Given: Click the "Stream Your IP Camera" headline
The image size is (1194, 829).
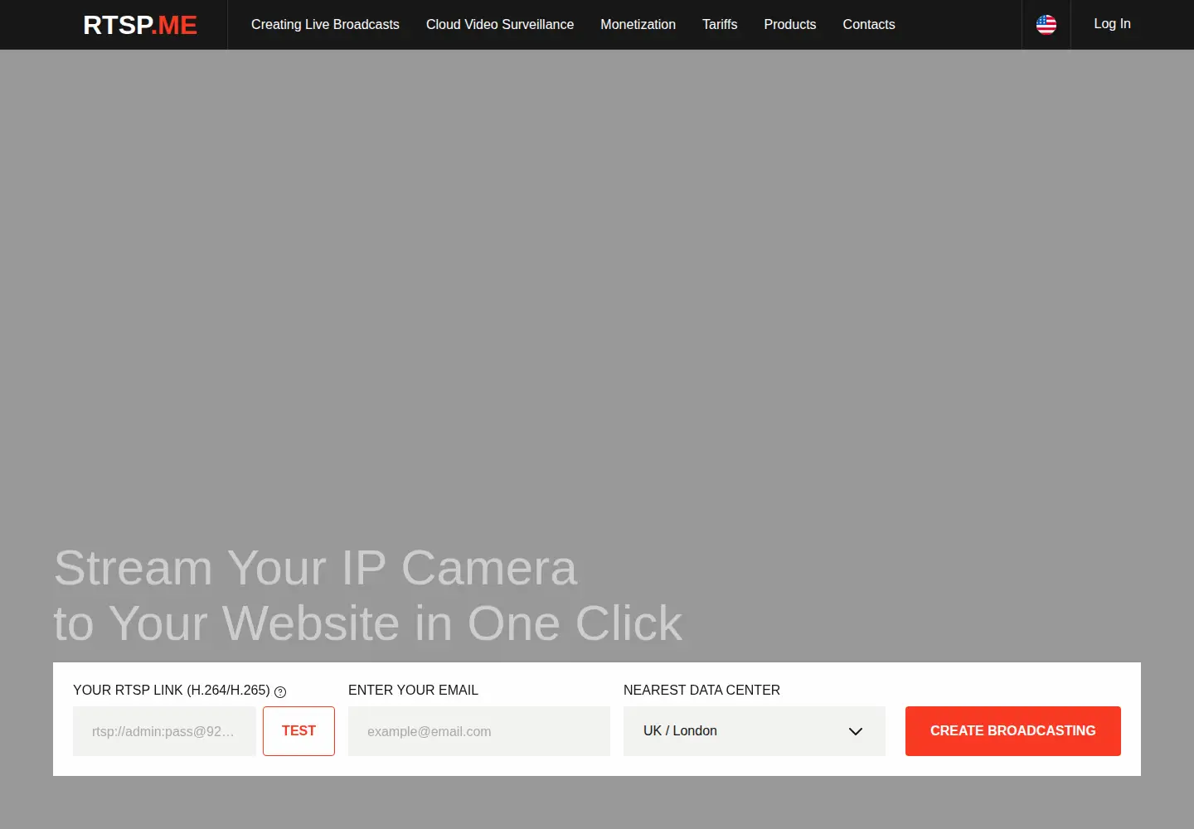Looking at the screenshot, I should point(315,569).
